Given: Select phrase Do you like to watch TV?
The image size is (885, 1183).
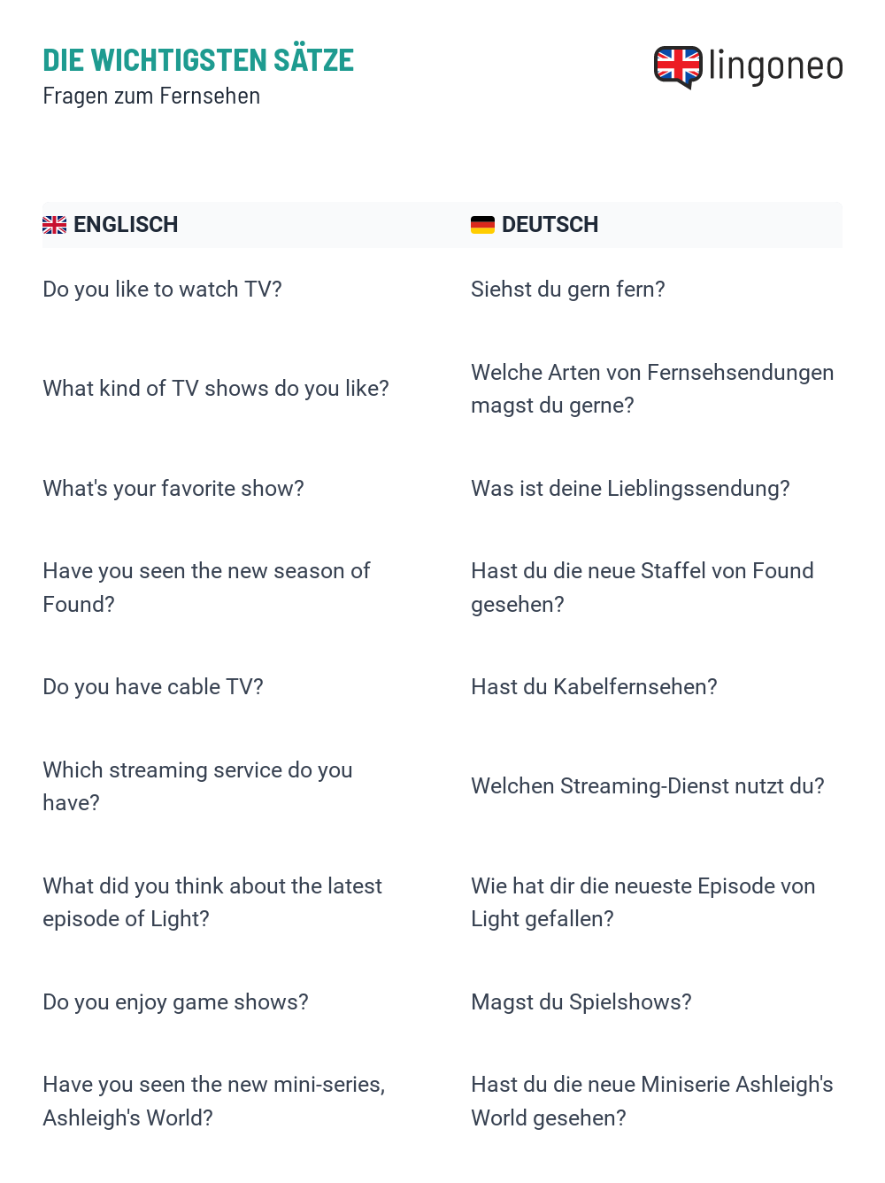Looking at the screenshot, I should 163,290.
